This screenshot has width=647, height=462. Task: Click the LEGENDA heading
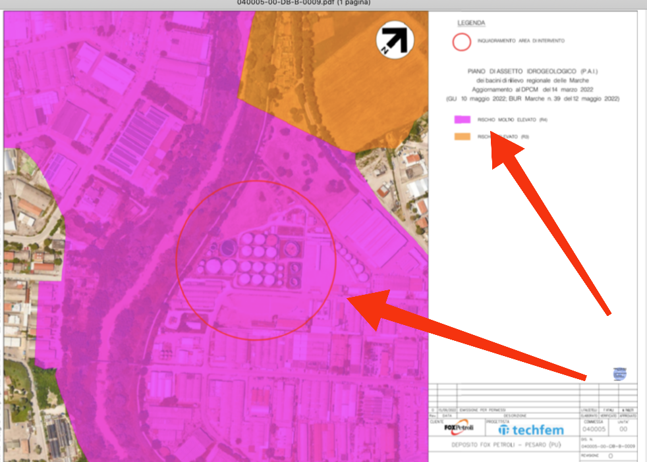coord(471,23)
